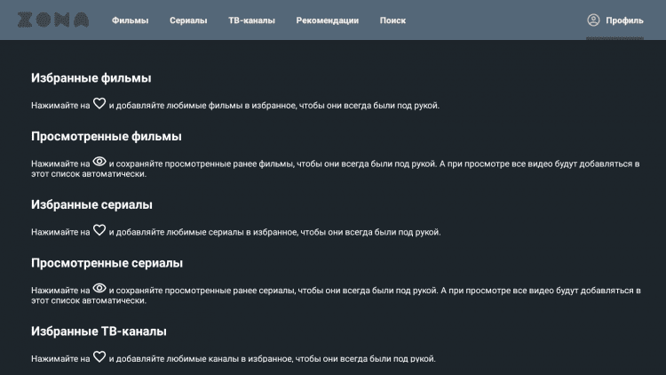Select the Избранные ТВ-каналы heading
This screenshot has height=375, width=666.
click(x=99, y=331)
